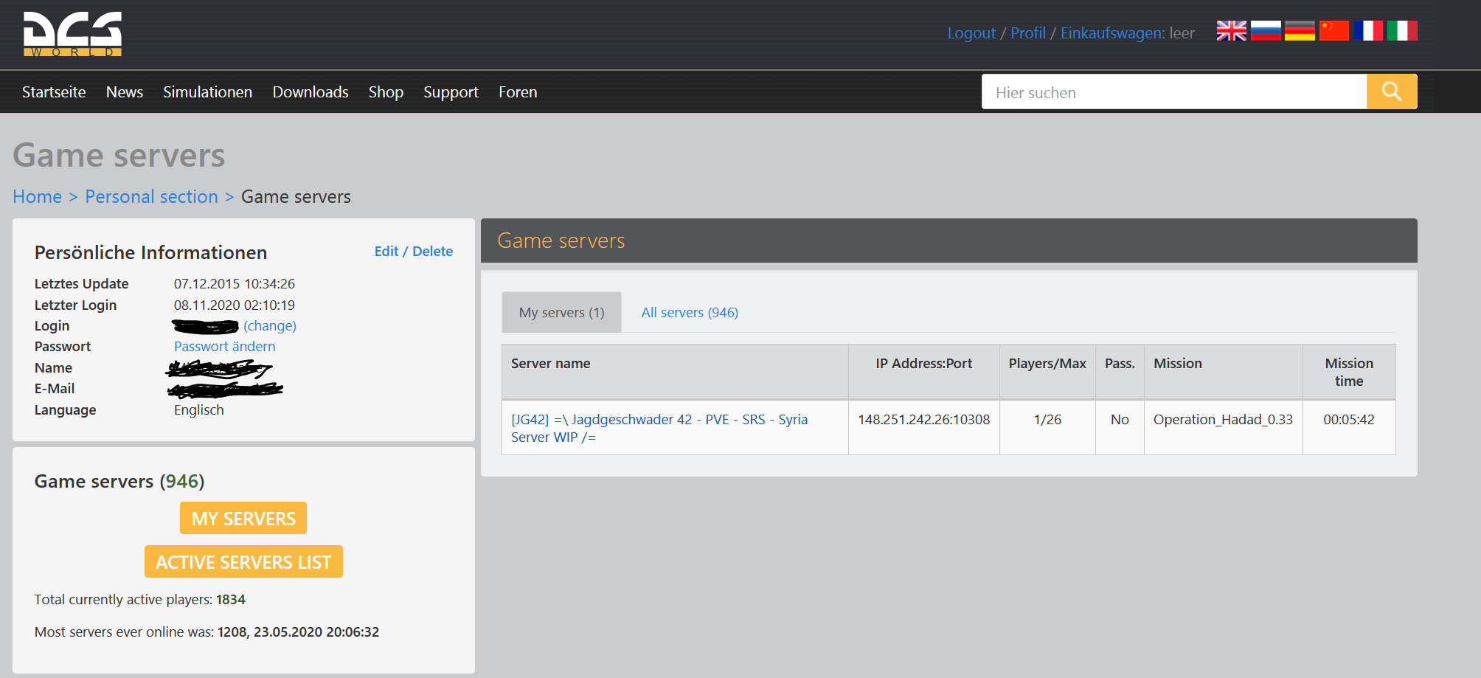Click the Edit / Delete link
Viewport: 1481px width, 678px height.
click(x=413, y=252)
